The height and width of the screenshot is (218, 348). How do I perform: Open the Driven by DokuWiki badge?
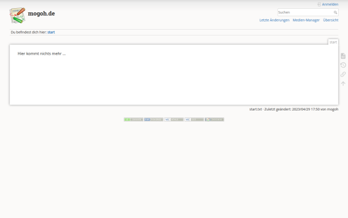tap(215, 119)
